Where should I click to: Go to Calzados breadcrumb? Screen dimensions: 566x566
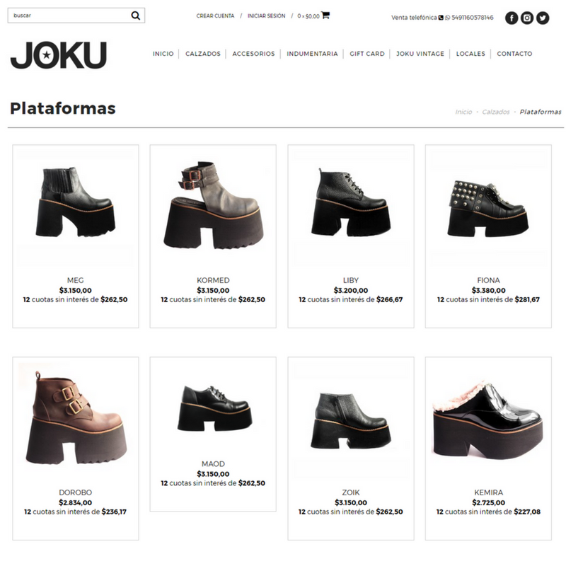[496, 112]
